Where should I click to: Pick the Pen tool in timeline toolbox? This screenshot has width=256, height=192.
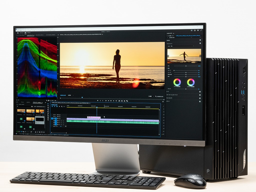(x=48, y=114)
